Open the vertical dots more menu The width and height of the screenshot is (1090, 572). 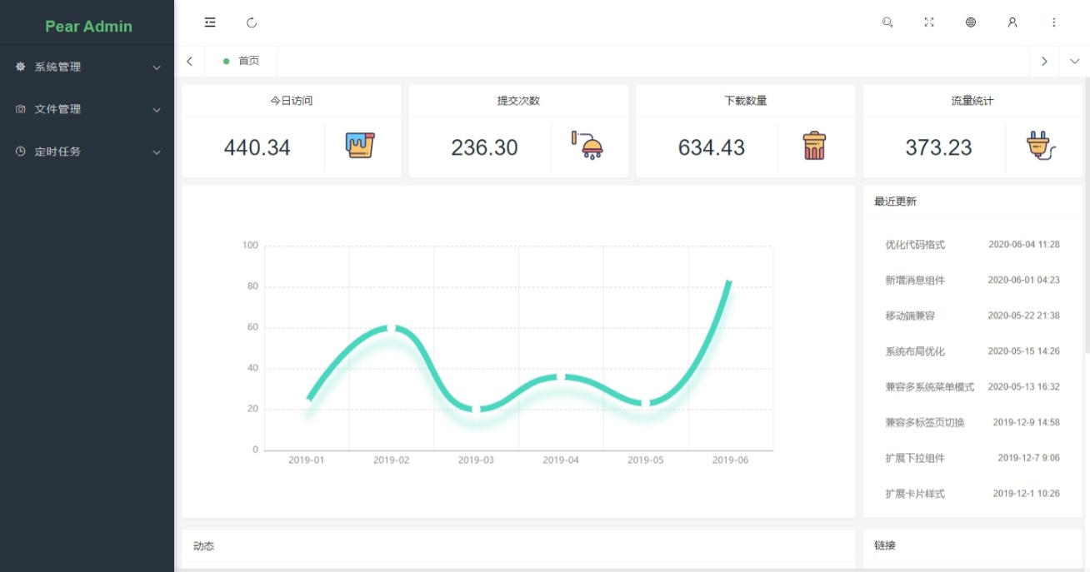(1054, 22)
